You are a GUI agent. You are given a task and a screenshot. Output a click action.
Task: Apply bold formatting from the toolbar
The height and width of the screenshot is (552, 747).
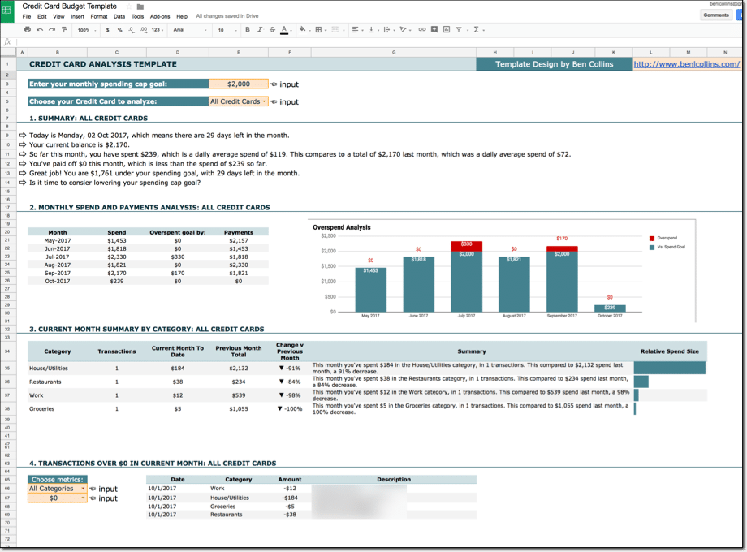pyautogui.click(x=246, y=31)
